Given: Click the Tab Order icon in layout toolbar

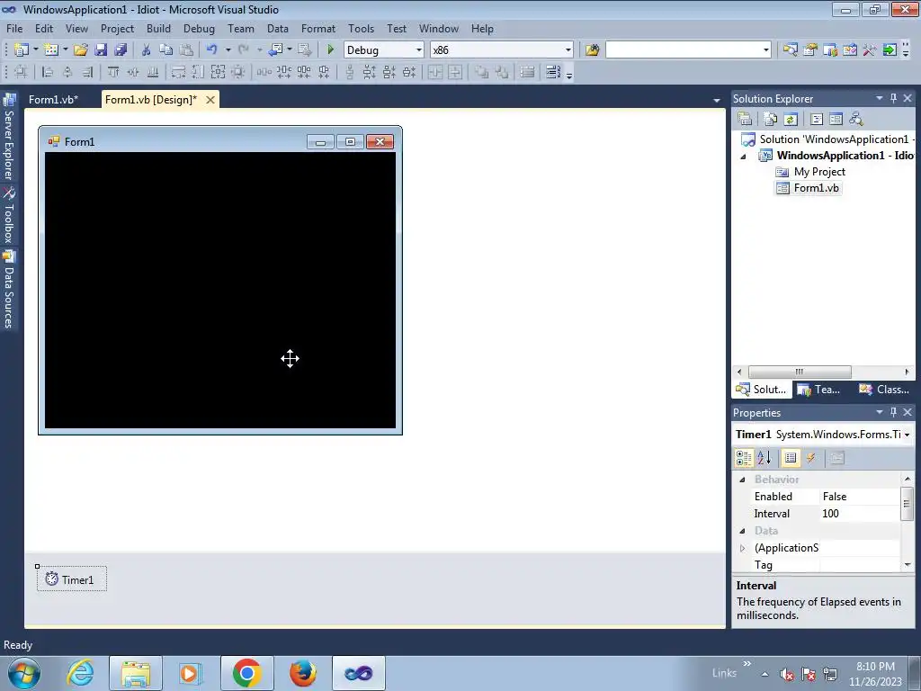Looking at the screenshot, I should pos(553,72).
